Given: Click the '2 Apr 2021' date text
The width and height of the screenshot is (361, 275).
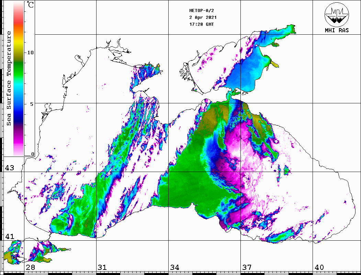Looking at the screenshot, I should coord(203,18).
